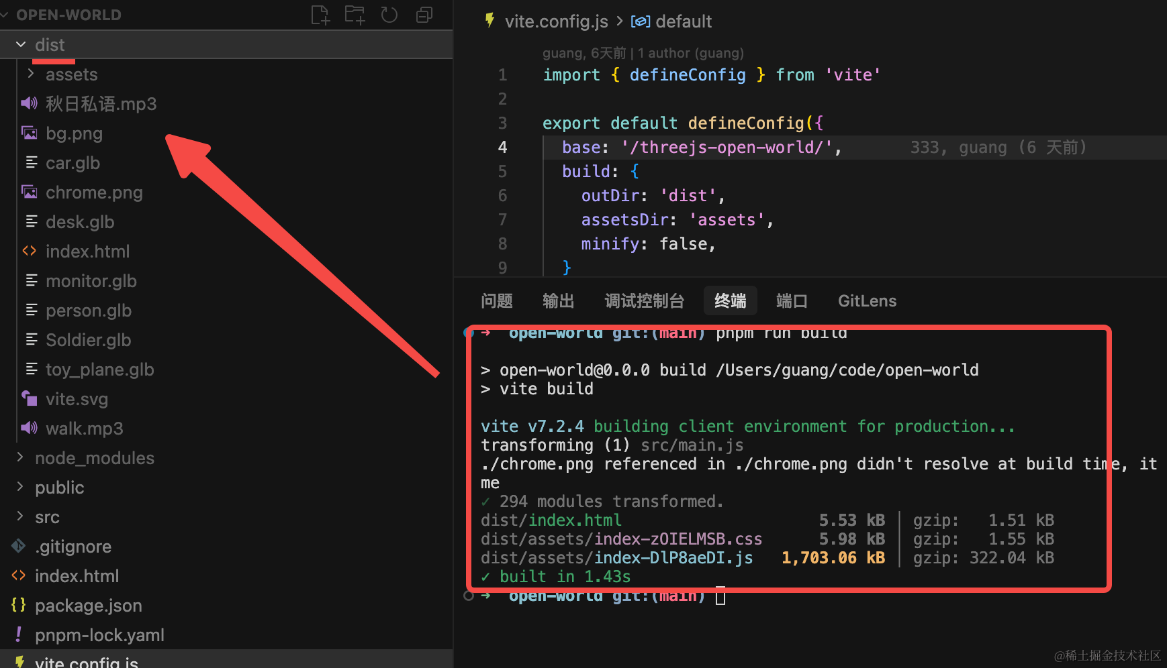Refresh the explorer file tree
Viewport: 1167px width, 668px height.
[x=389, y=15]
